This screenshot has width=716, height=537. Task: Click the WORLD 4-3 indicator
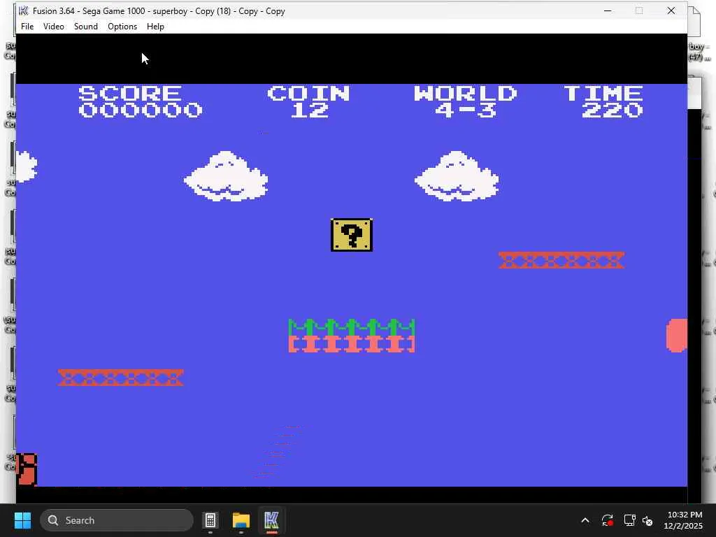(465, 102)
